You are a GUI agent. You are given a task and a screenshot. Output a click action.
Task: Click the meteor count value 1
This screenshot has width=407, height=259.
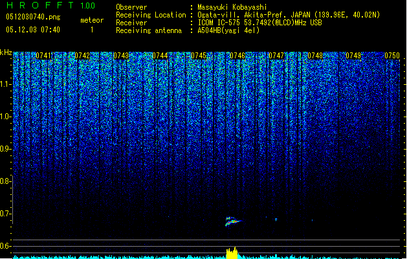92,30
